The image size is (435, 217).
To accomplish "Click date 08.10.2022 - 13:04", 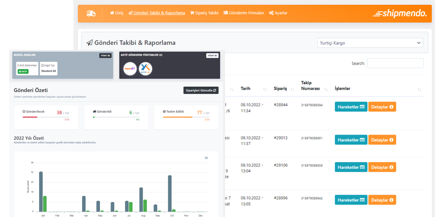I will pos(251,168).
